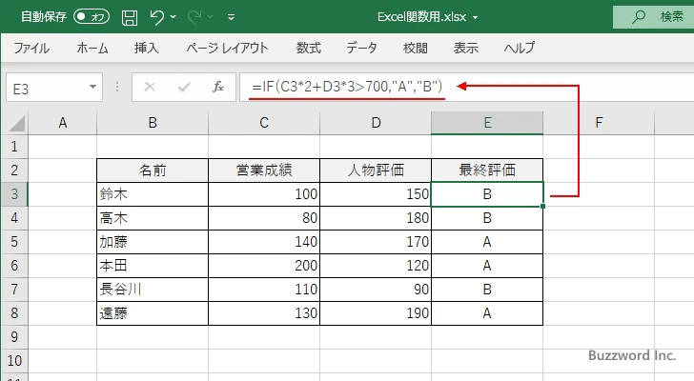Select row 1 header
This screenshot has width=694, height=381.
[x=14, y=147]
